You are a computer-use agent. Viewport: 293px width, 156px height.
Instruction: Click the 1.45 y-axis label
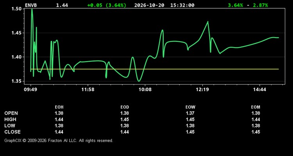pos(17,33)
